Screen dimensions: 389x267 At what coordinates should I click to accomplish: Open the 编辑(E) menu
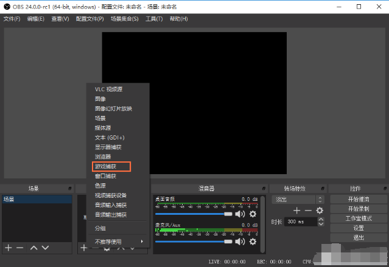(36, 19)
